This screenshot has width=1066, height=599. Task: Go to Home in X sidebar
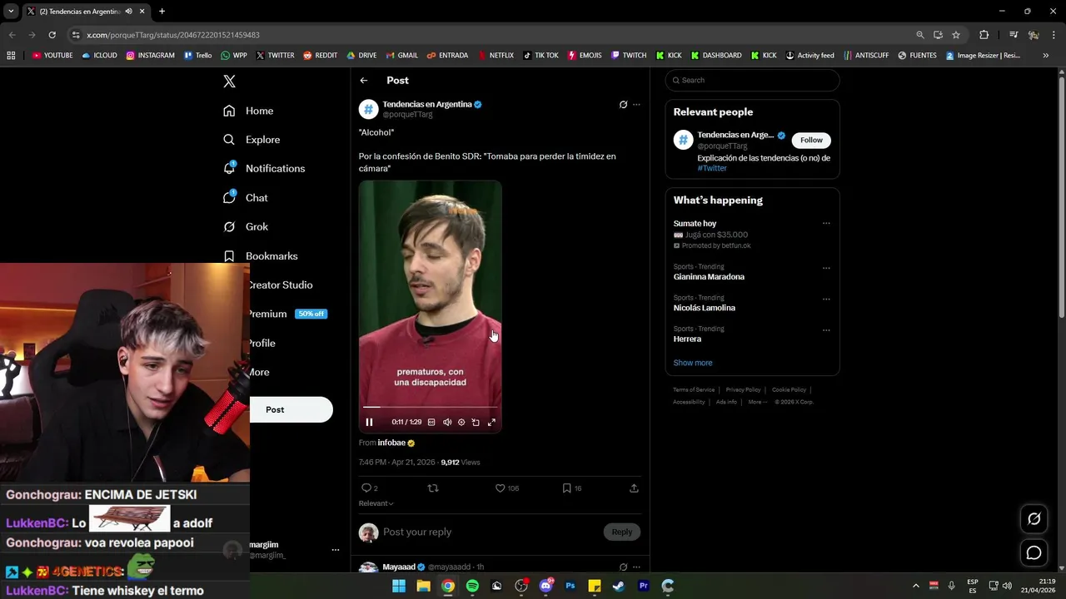coord(248,111)
